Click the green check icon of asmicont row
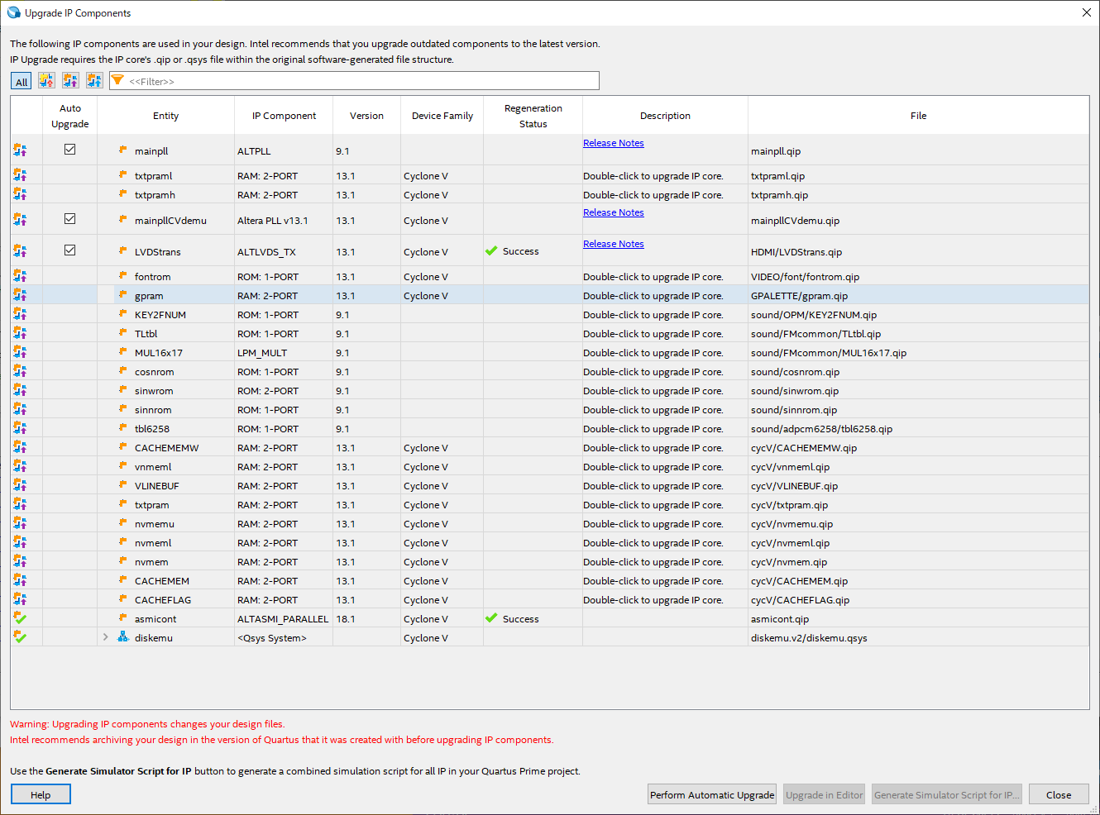Screen dimensions: 1100x815 [x=20, y=618]
